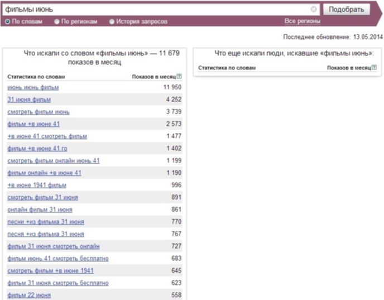This screenshot has width=384, height=300.
Task: Click the impressions value '683'
Action: click(176, 258)
